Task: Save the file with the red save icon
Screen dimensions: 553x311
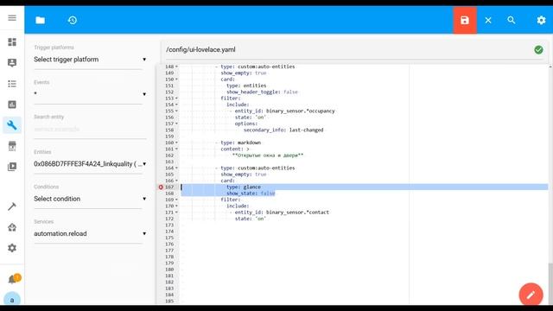Action: tap(465, 20)
